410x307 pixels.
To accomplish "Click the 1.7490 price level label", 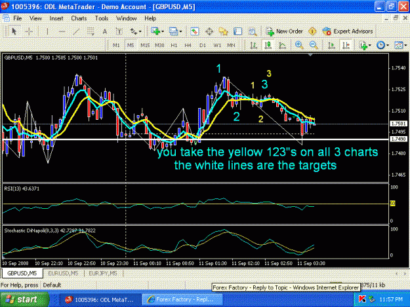I will [398, 139].
